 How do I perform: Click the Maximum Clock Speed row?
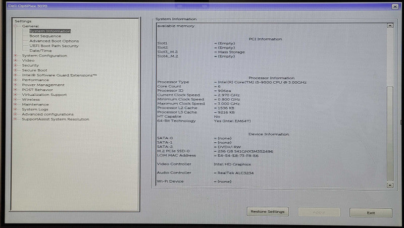pyautogui.click(x=198, y=104)
